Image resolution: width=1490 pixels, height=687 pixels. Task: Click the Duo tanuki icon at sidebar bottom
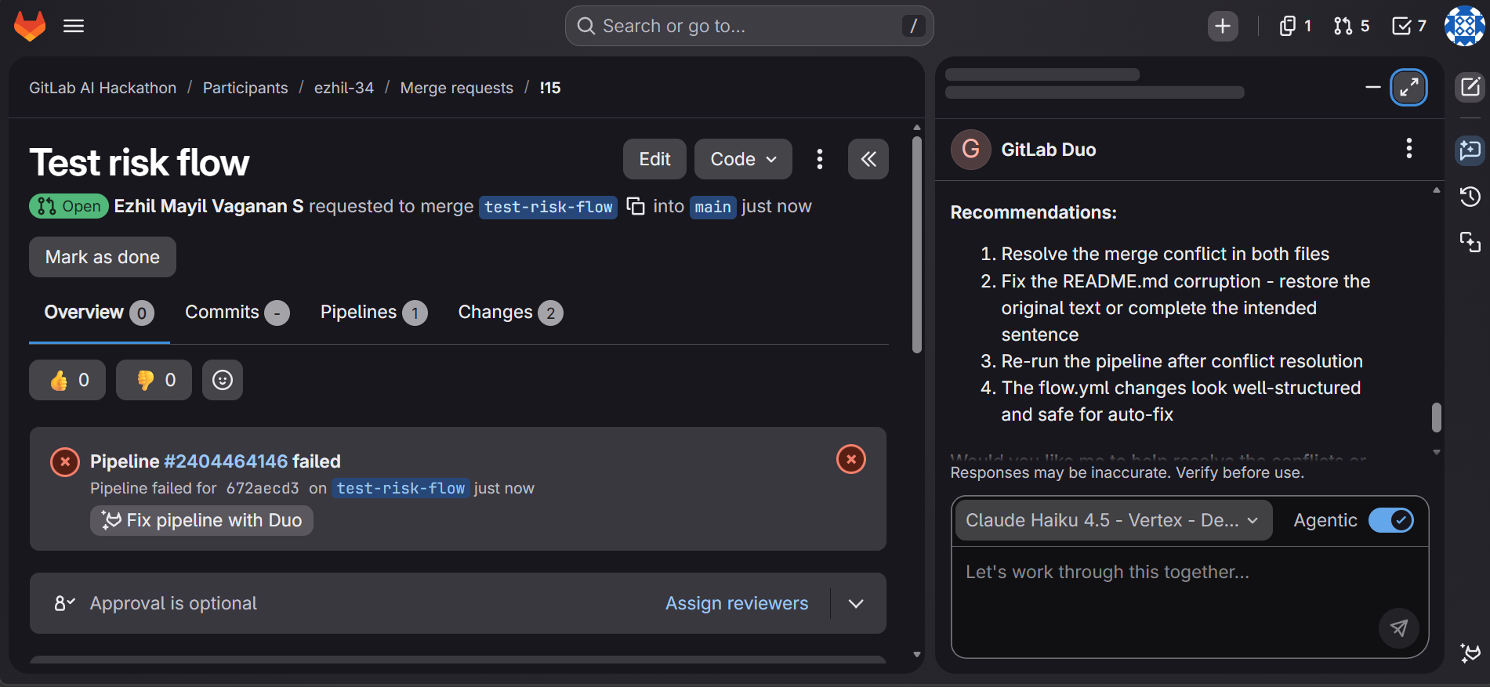1470,653
